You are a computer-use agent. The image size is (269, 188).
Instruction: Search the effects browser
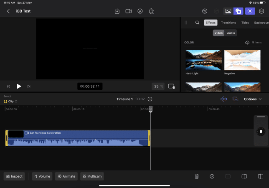pos(197,23)
